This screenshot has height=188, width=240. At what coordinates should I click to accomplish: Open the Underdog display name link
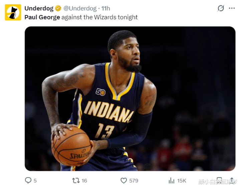click(x=39, y=8)
